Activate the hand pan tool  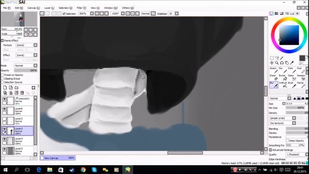click(x=287, y=63)
